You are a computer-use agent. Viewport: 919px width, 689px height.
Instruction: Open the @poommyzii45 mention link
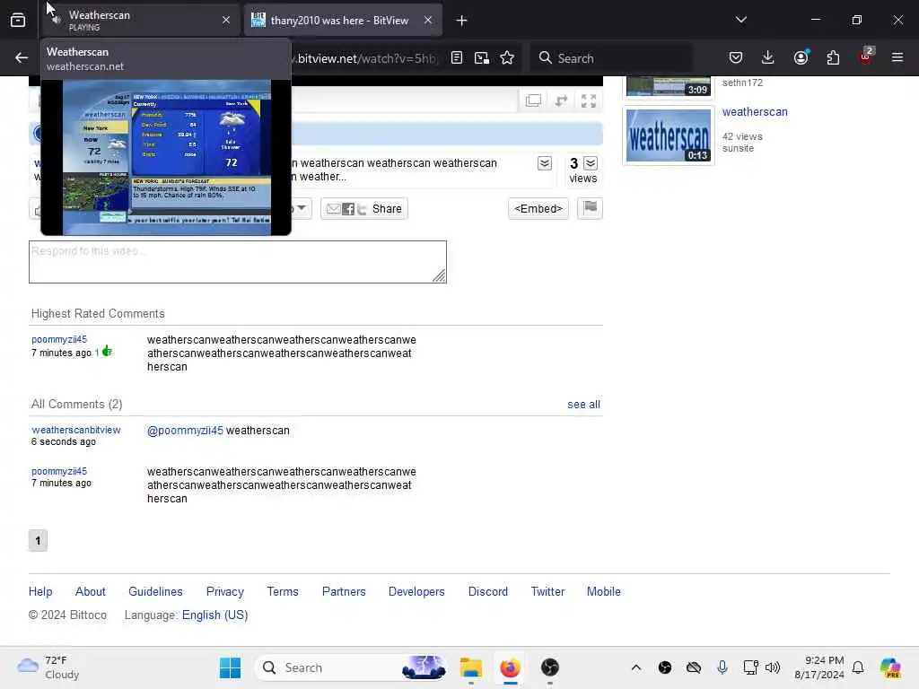point(185,430)
